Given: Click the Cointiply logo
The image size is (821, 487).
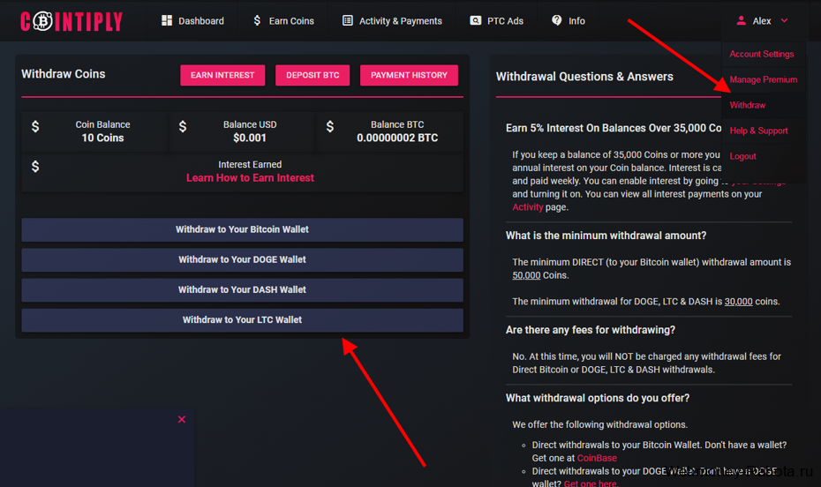Looking at the screenshot, I should (72, 21).
